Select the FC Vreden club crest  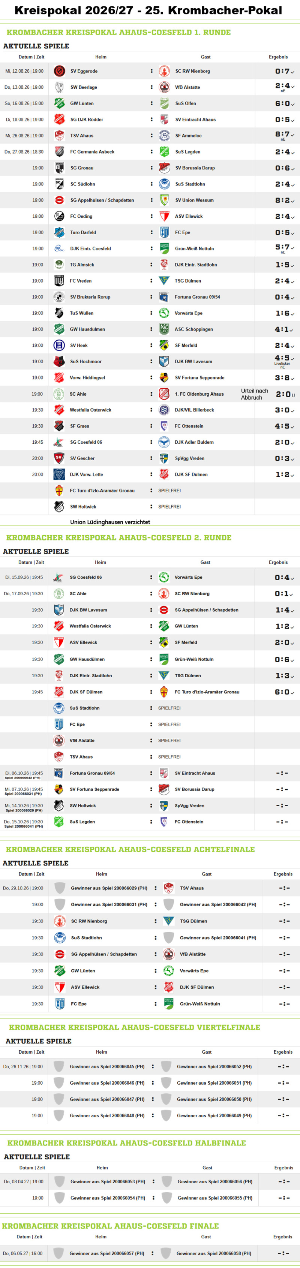coord(59,281)
